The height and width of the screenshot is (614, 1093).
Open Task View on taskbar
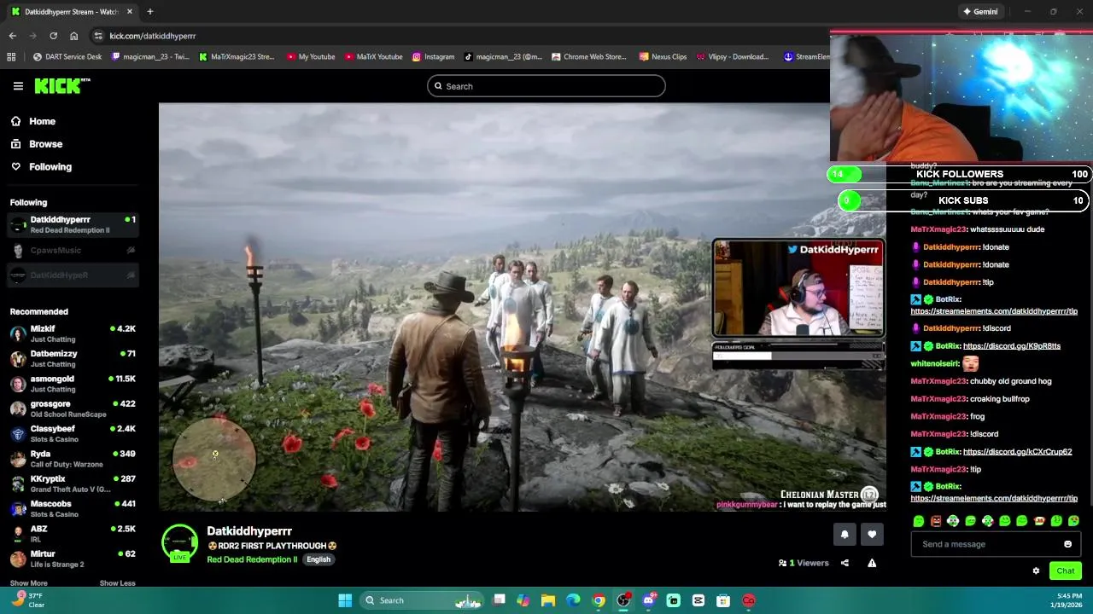pyautogui.click(x=499, y=600)
